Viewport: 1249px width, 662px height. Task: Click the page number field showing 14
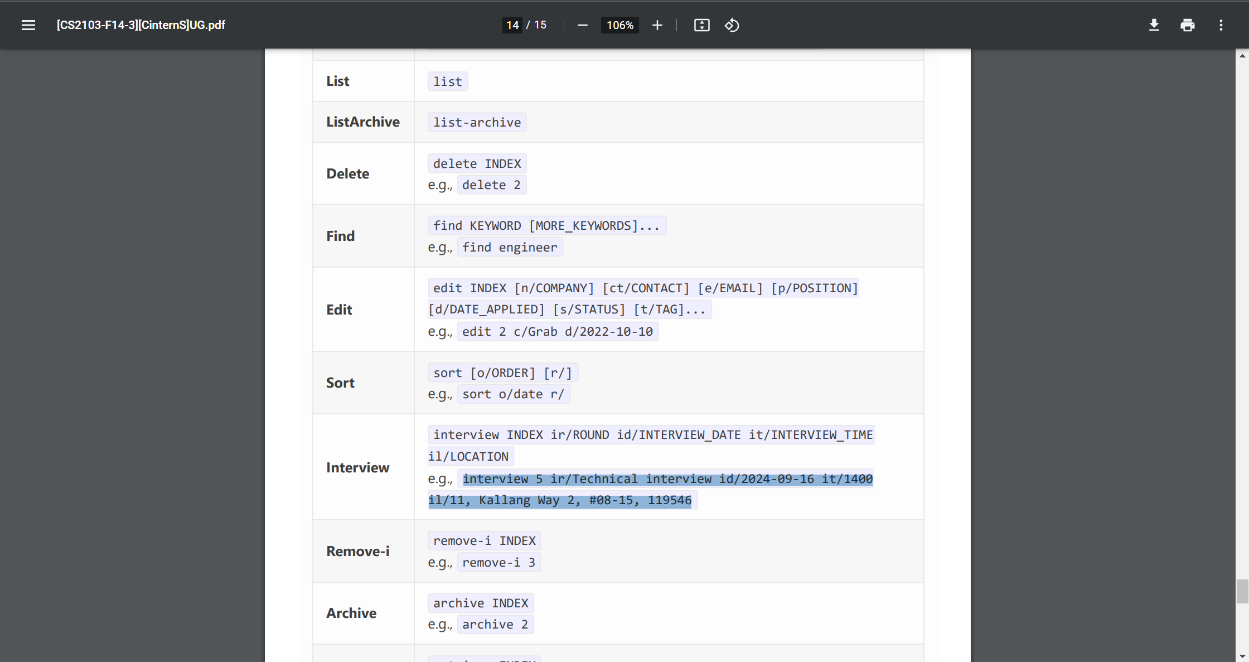point(512,25)
